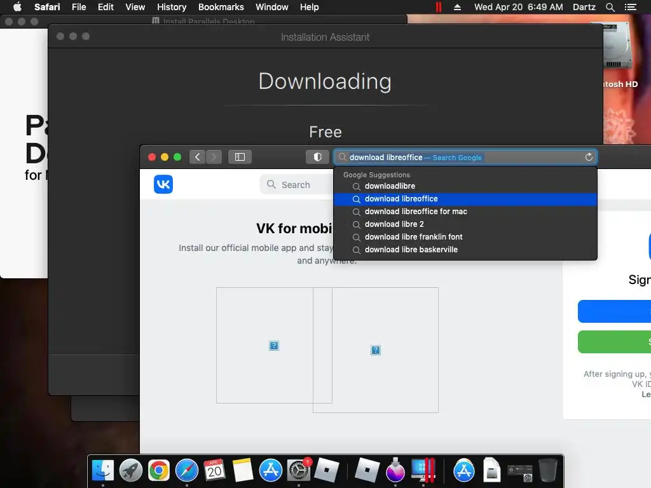Click the Parallels menu bar icon
Image resolution: width=651 pixels, height=488 pixels.
click(439, 7)
